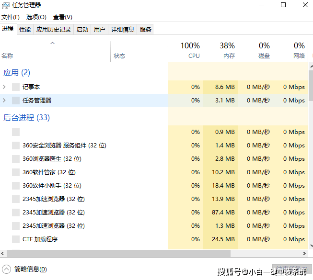
Task: Collapse to 简略信息 view with arrow
Action: (x=6, y=269)
